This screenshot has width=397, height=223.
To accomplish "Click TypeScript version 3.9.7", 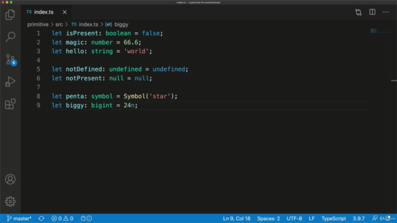I will [x=359, y=219].
